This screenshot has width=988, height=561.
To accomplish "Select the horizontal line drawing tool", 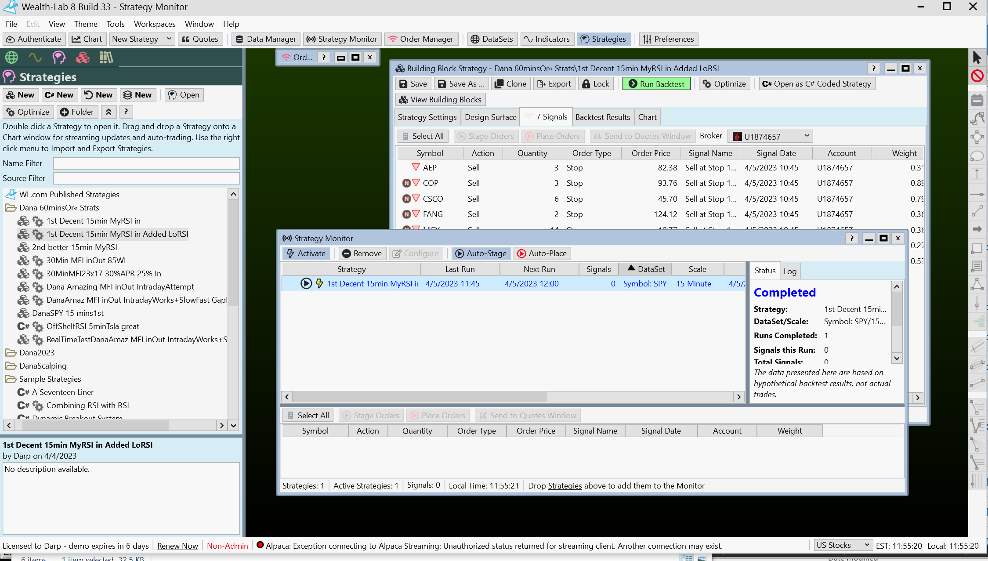I will coord(977,194).
